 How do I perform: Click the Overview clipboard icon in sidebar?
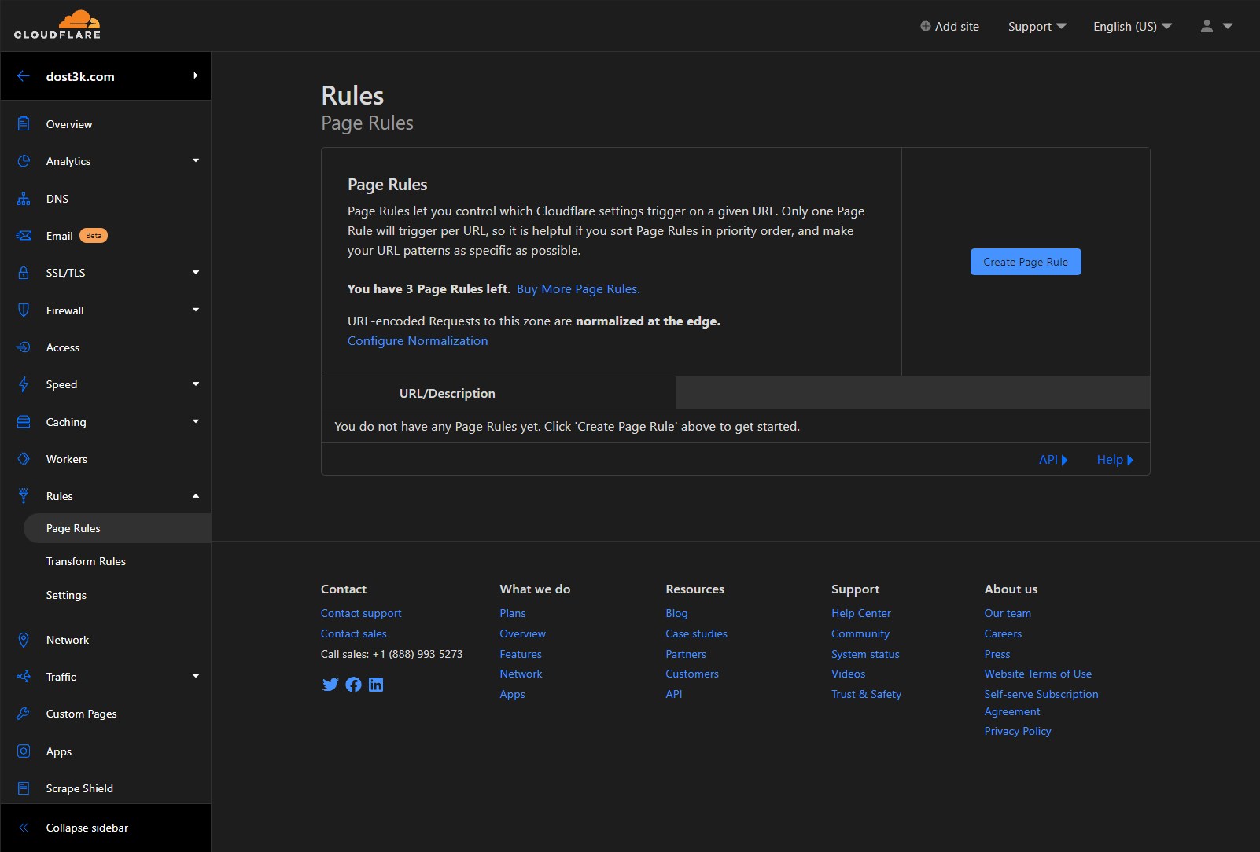tap(24, 124)
